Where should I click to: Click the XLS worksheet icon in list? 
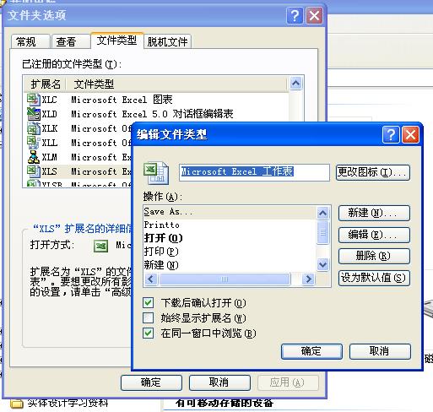pyautogui.click(x=34, y=171)
